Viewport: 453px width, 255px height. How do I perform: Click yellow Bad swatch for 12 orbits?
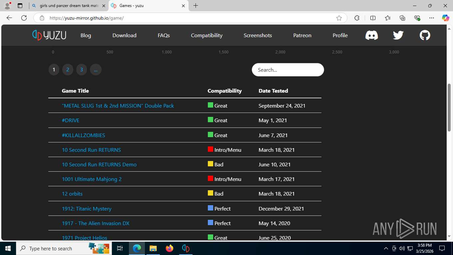[x=211, y=193]
